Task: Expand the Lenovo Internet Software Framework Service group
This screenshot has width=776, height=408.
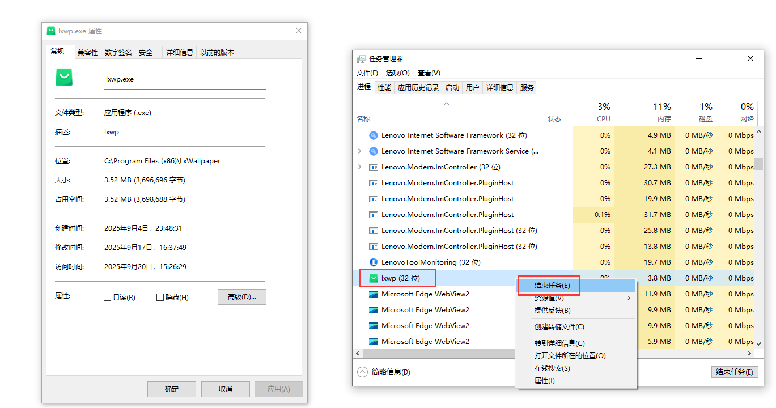Action: click(360, 151)
